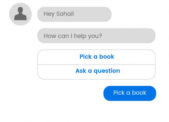Screen dimensions: 169x122
Task: Tap the bold blue "Ask a question" text
Action: click(98, 71)
